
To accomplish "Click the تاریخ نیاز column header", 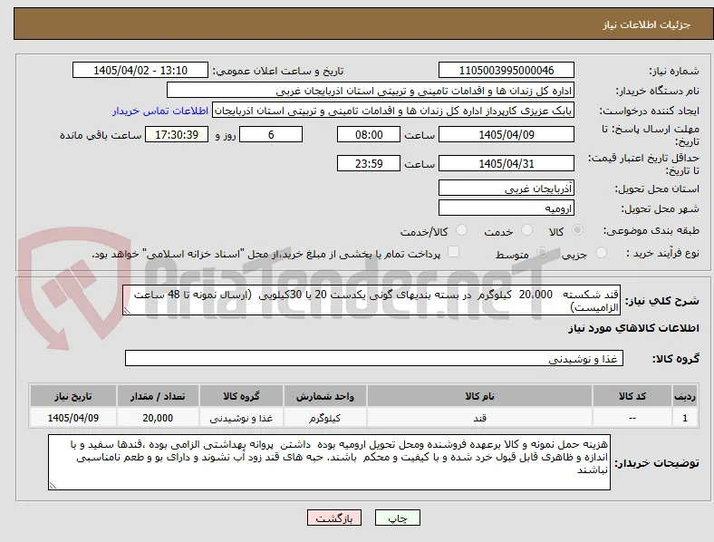I will pyautogui.click(x=73, y=396).
